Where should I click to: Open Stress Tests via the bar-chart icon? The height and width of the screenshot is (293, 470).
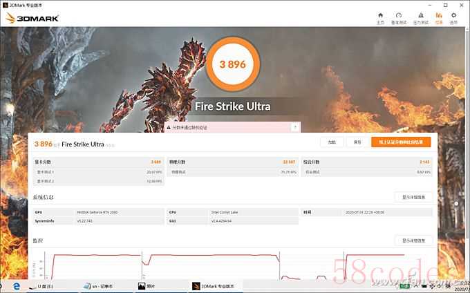tap(421, 18)
